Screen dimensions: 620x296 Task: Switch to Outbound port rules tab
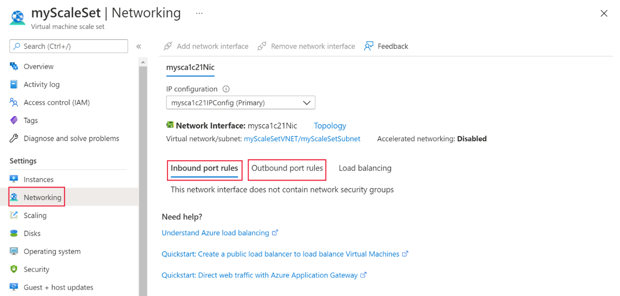tap(287, 168)
